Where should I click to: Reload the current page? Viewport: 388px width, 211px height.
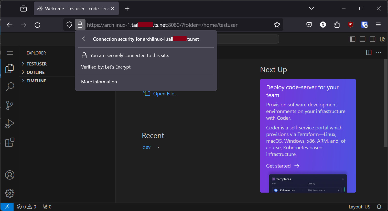pos(37,25)
